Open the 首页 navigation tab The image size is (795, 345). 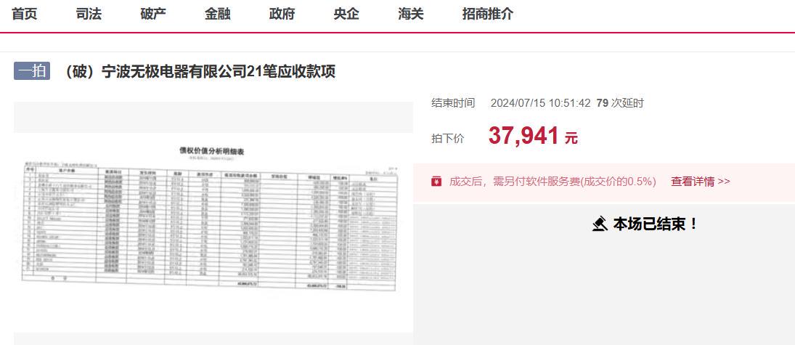pos(25,15)
